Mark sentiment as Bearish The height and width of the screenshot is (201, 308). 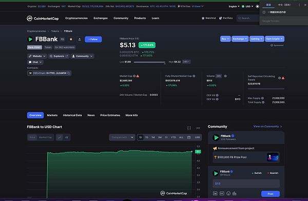[273, 173]
